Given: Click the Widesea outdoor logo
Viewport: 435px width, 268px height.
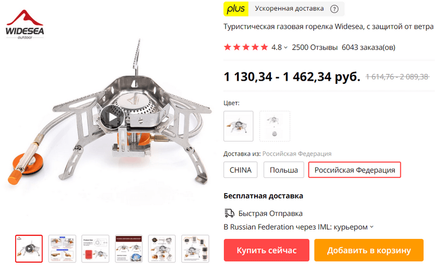Looking at the screenshot, I should click(25, 24).
